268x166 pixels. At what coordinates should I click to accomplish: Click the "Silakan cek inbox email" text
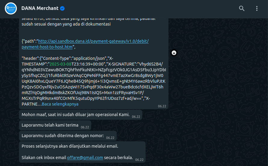click(x=44, y=157)
